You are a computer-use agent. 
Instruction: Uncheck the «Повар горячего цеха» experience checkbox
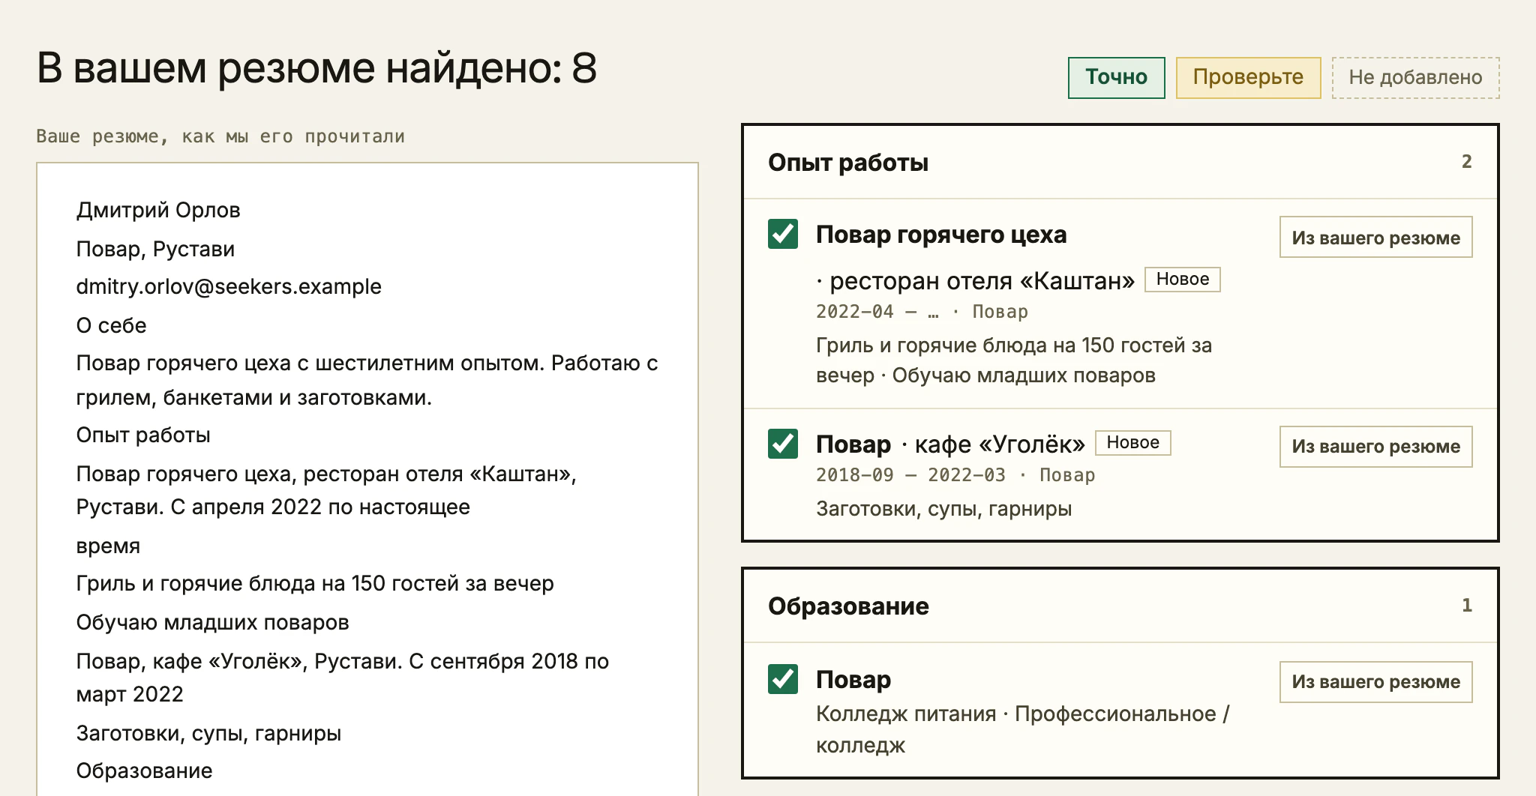[783, 234]
